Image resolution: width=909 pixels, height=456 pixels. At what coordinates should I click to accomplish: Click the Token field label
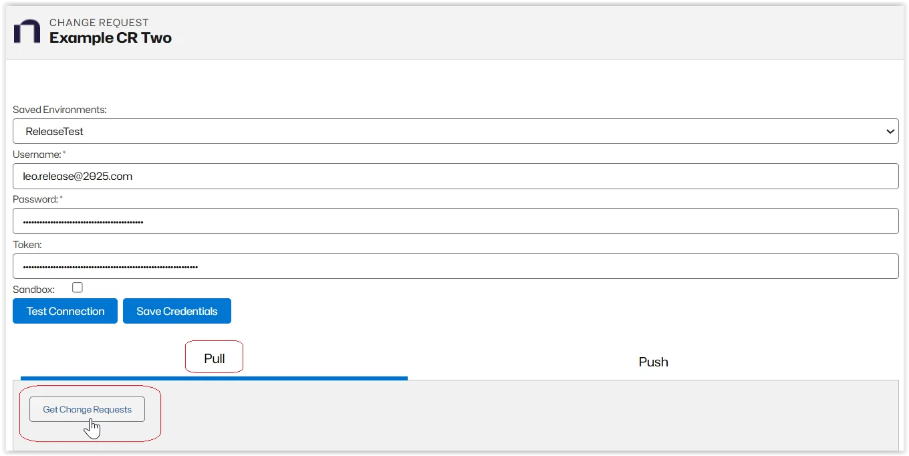click(27, 245)
